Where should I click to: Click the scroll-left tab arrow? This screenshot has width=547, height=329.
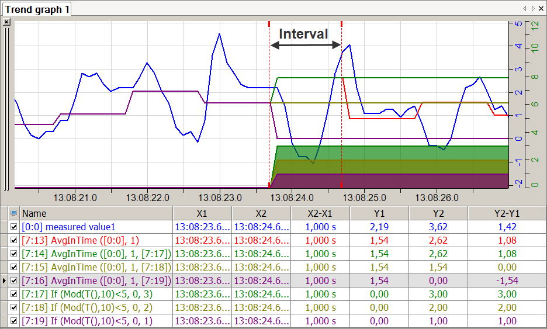tap(525, 9)
